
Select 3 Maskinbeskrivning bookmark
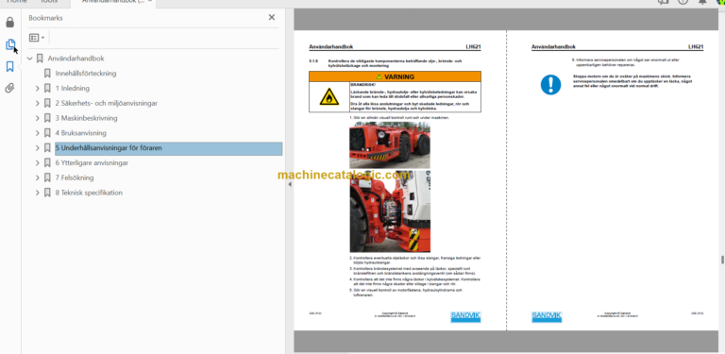(x=87, y=118)
